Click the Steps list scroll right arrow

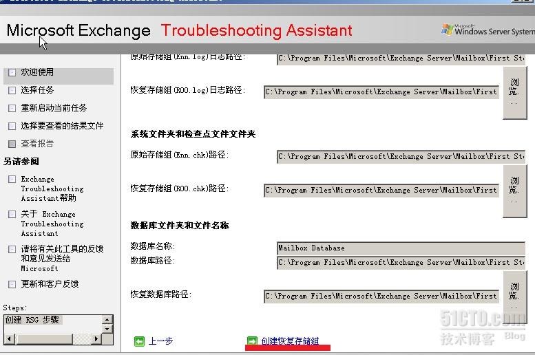[96, 339]
